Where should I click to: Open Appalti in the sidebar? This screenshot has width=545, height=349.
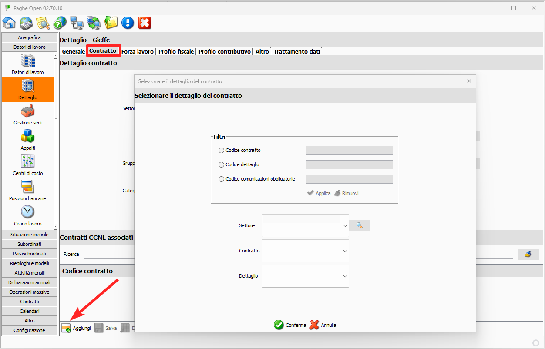28,140
